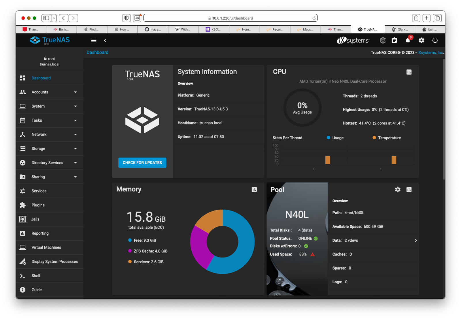Click the Display System Processes icon
The image size is (461, 320).
pyautogui.click(x=22, y=261)
